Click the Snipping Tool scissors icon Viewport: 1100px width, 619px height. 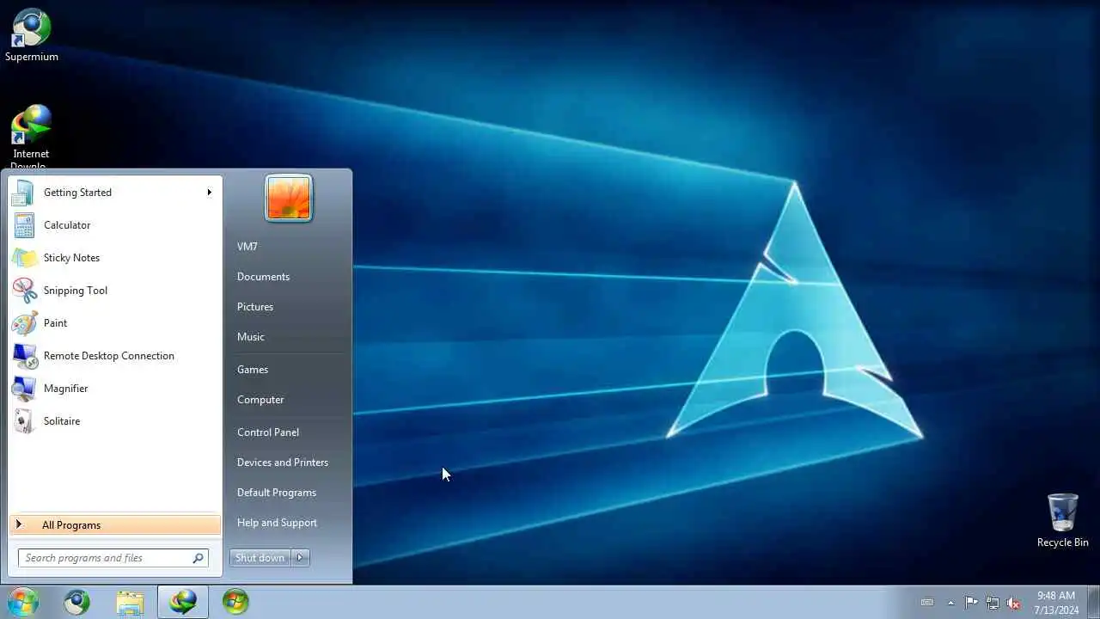24,291
